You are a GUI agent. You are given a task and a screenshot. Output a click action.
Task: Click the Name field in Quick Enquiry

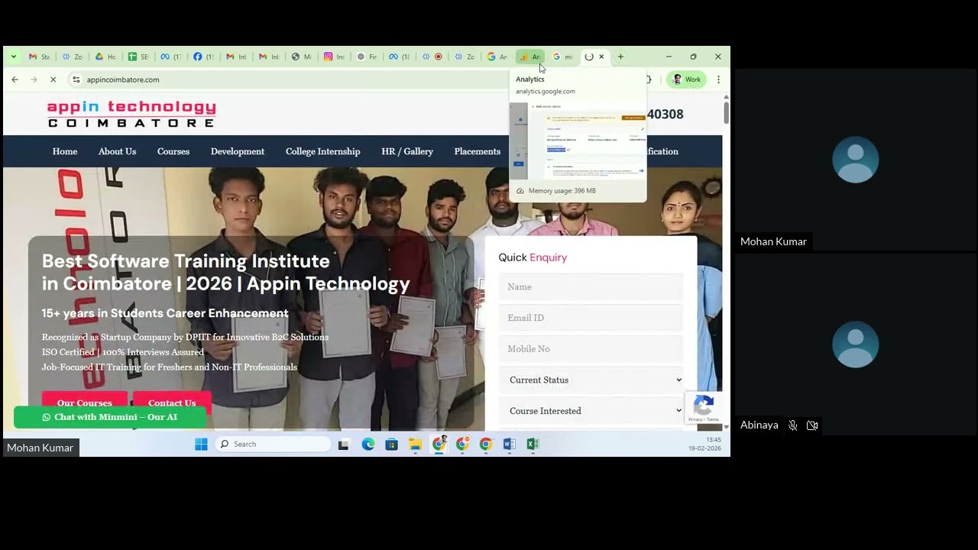[x=591, y=286]
